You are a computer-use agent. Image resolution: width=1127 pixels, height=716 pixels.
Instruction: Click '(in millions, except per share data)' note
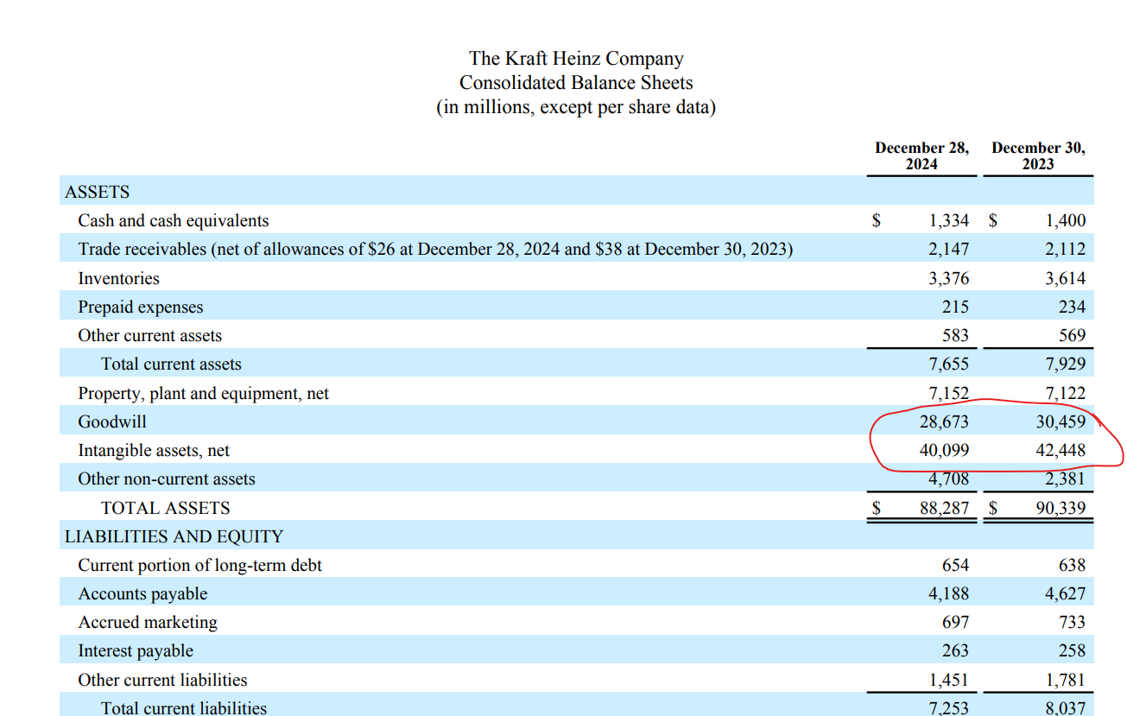pos(576,108)
